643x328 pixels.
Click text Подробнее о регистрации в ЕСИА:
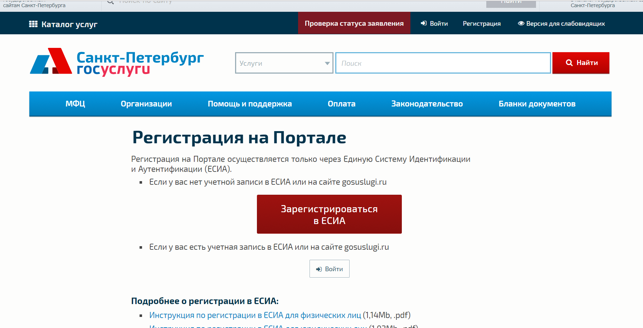(205, 301)
